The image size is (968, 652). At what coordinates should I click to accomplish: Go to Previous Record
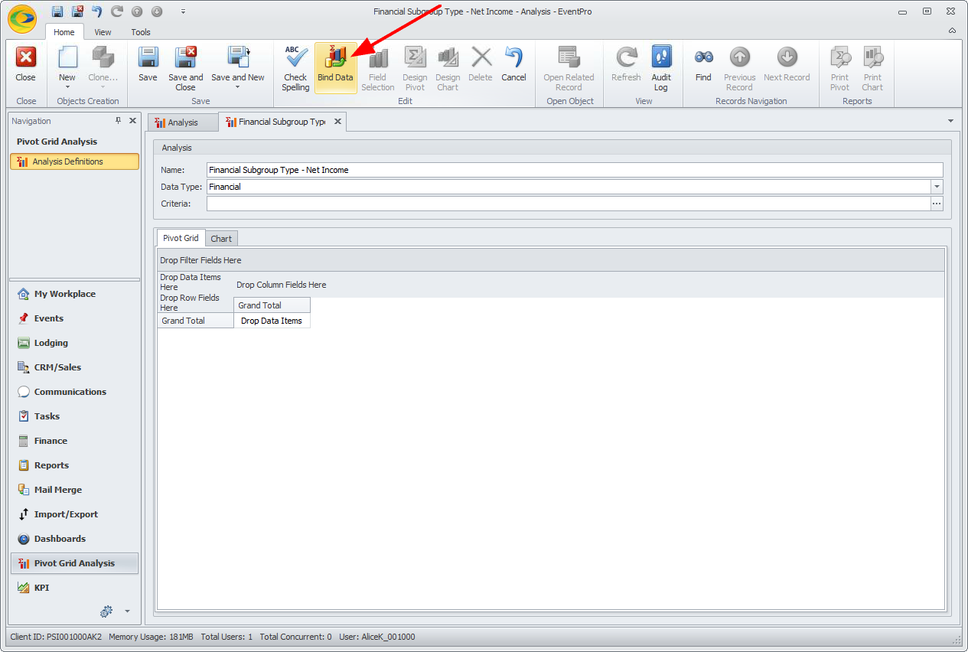coord(739,67)
